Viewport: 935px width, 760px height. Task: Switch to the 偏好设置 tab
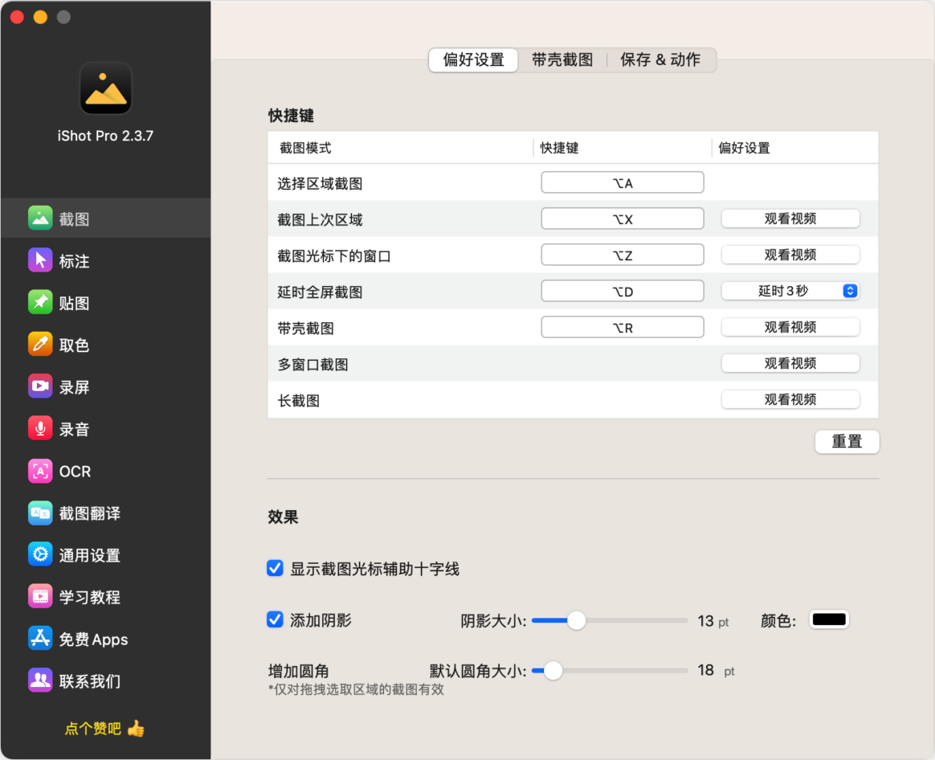coord(473,59)
